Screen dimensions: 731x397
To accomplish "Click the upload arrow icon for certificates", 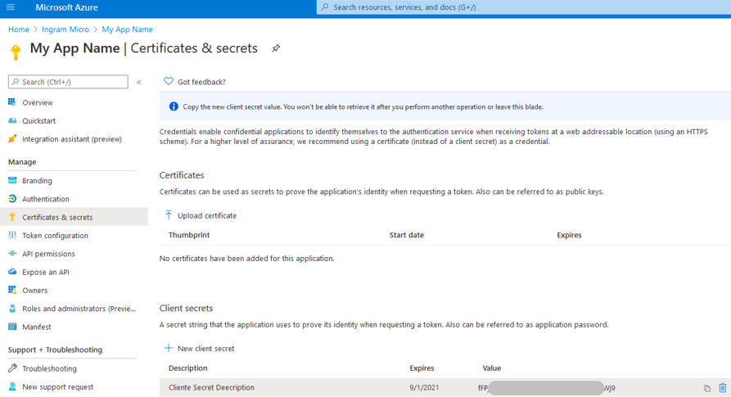I will pyautogui.click(x=169, y=214).
